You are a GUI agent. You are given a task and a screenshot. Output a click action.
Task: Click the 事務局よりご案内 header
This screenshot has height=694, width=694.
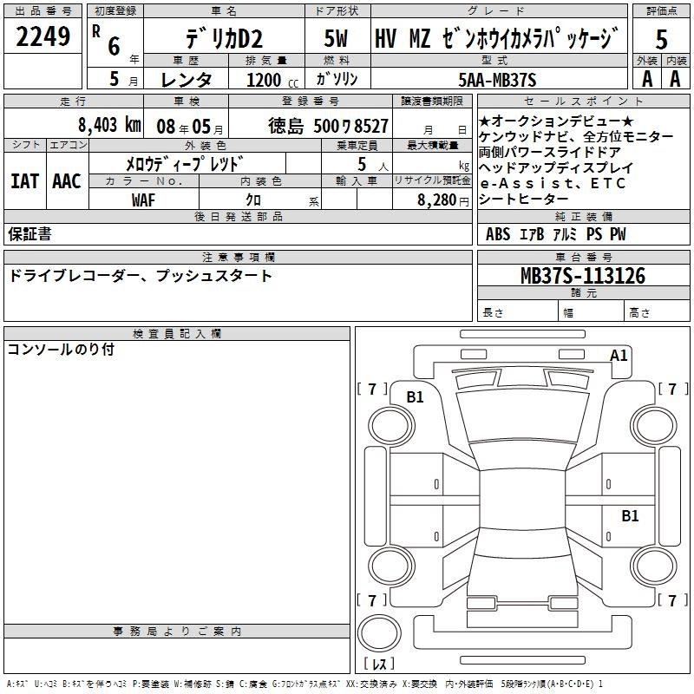177,632
